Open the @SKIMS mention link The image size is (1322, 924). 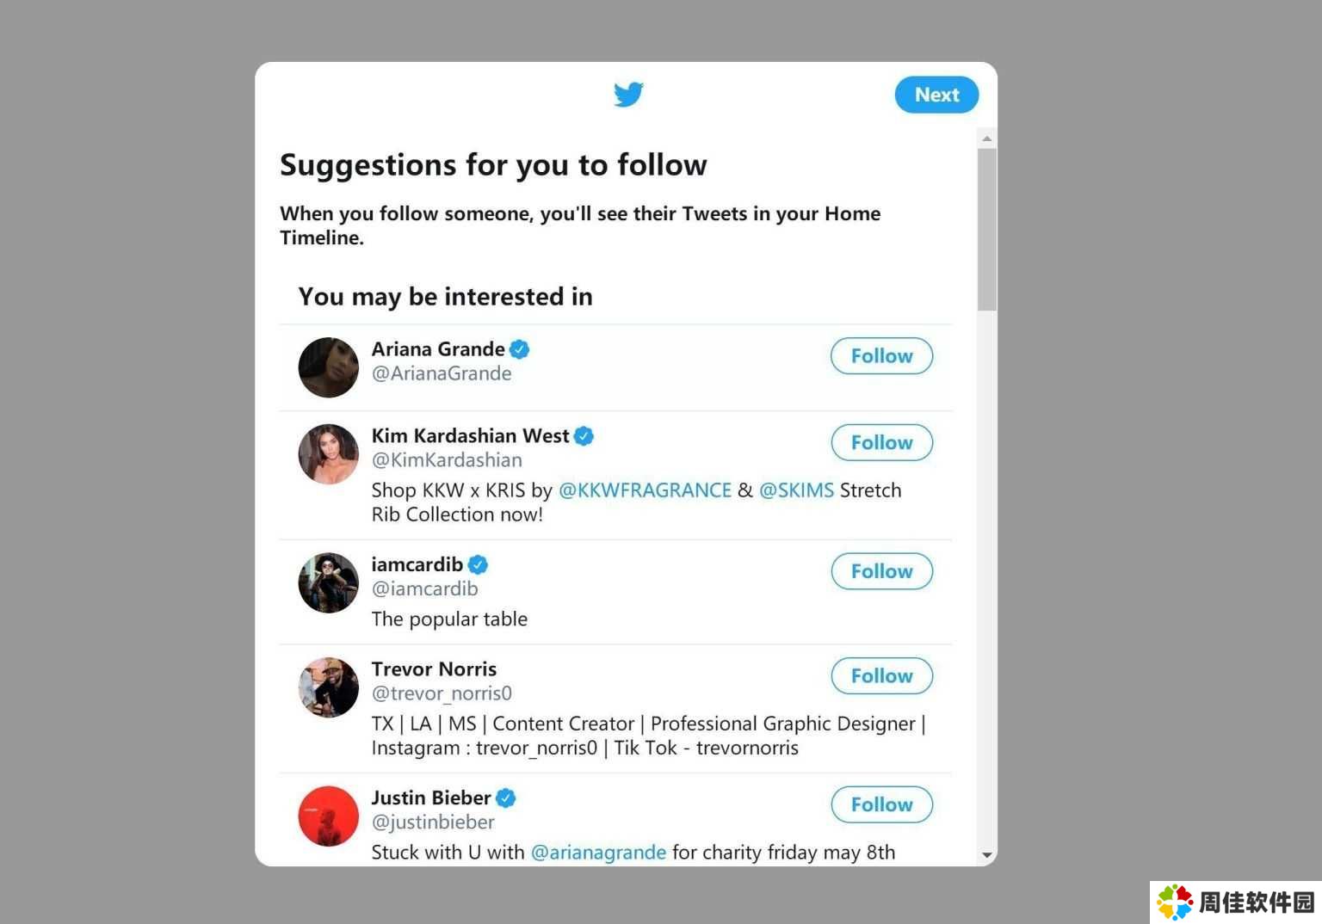(796, 490)
